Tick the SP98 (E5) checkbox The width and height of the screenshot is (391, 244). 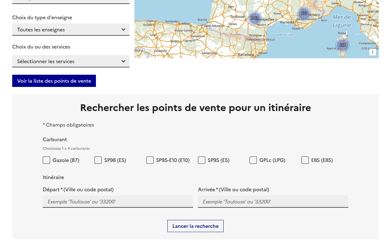(98, 160)
